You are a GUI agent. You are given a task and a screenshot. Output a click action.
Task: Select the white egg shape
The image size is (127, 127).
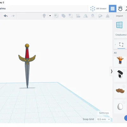pos(120,106)
